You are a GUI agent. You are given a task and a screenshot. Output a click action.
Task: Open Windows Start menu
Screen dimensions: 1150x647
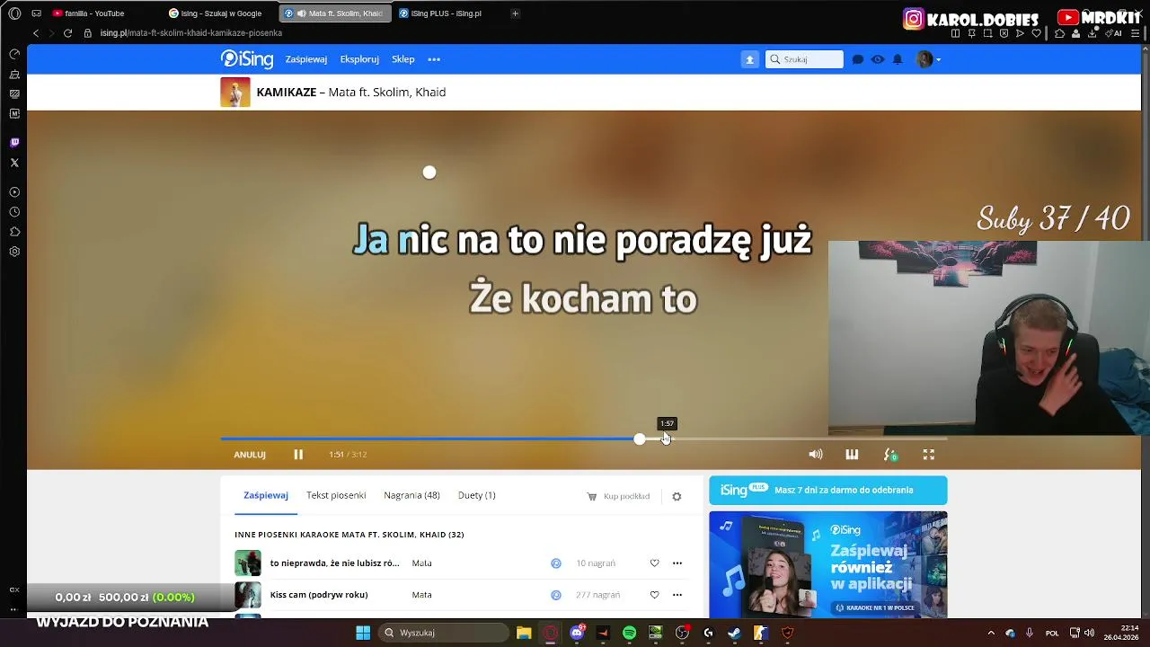point(363,633)
